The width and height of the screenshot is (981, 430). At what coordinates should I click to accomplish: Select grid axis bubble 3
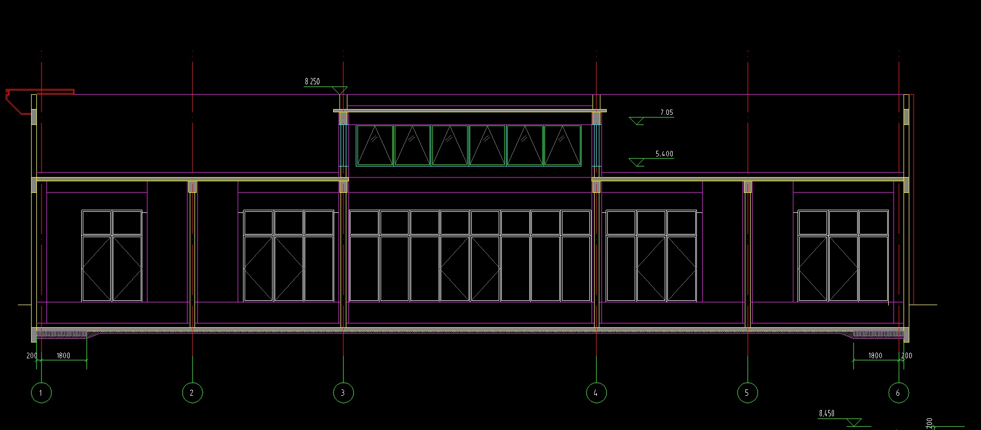343,393
